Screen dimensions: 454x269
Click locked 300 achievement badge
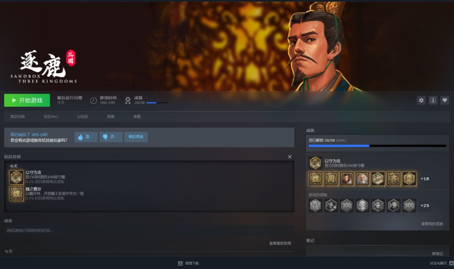[346, 206]
